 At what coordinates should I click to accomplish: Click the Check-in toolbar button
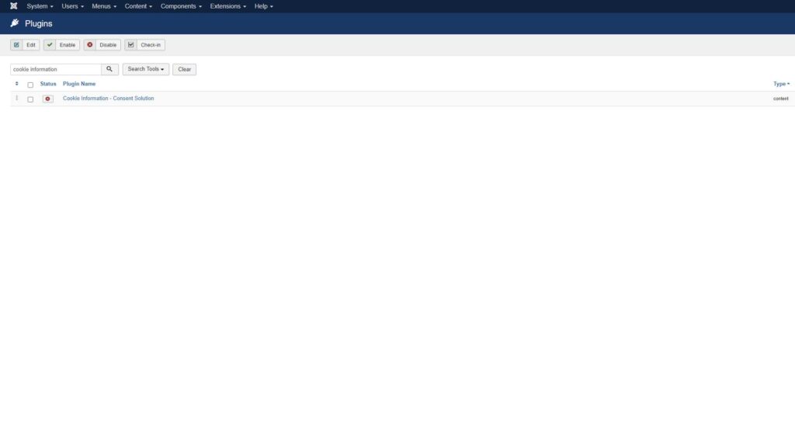pyautogui.click(x=144, y=44)
